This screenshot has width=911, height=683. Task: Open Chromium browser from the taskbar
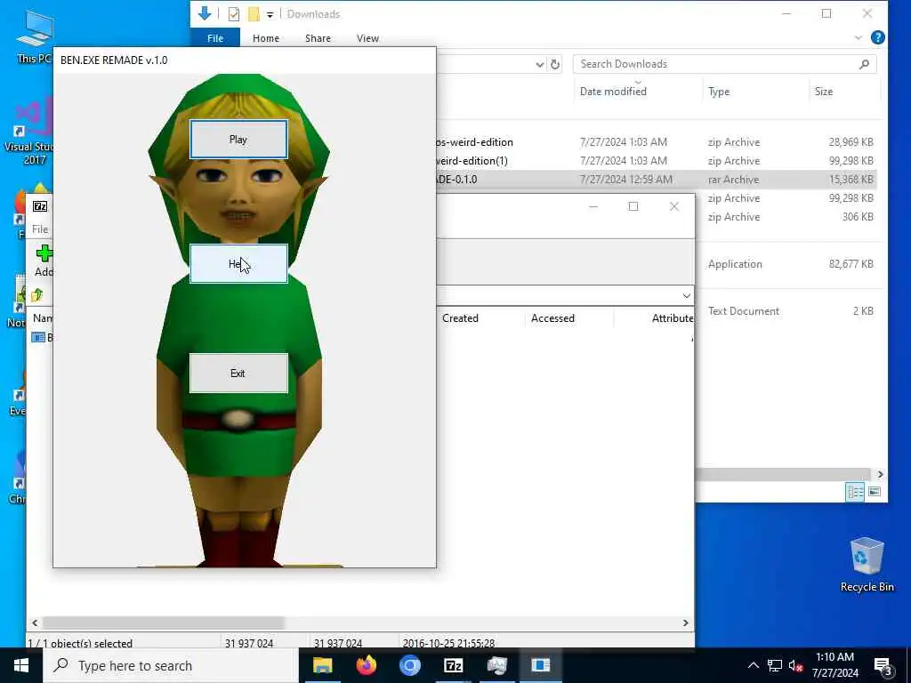click(409, 665)
